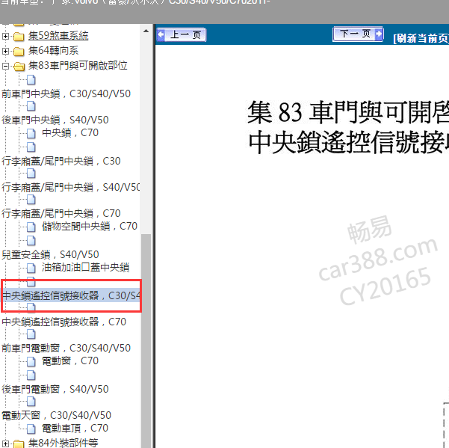Screen dimensions: 449x448
Task: Click the 集64轉向系 folder icon
Action: pos(19,52)
